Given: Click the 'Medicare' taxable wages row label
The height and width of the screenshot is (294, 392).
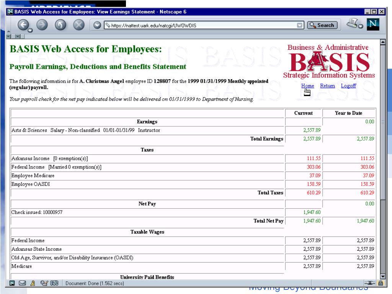Looking at the screenshot, I should tap(21, 266).
